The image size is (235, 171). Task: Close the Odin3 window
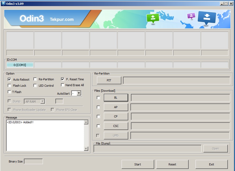[231, 4]
